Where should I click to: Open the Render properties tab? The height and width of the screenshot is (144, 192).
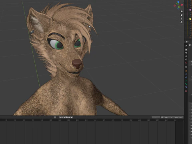tap(186, 50)
